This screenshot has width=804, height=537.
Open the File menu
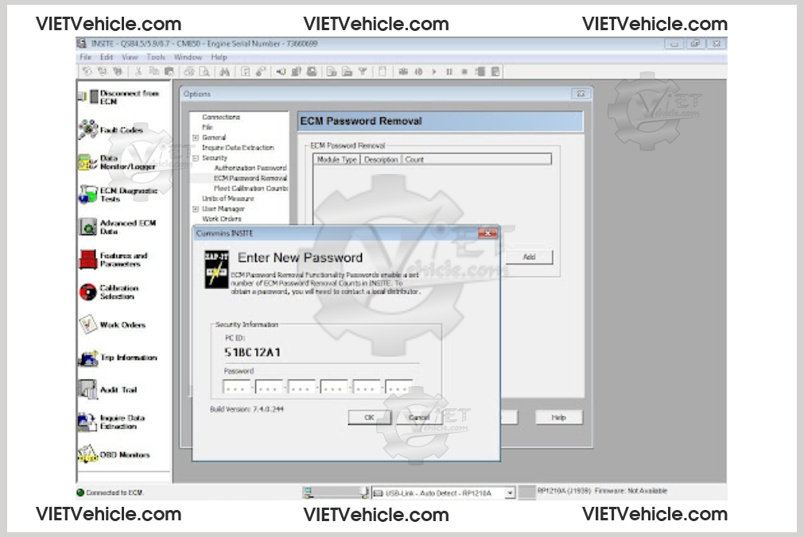[x=85, y=57]
